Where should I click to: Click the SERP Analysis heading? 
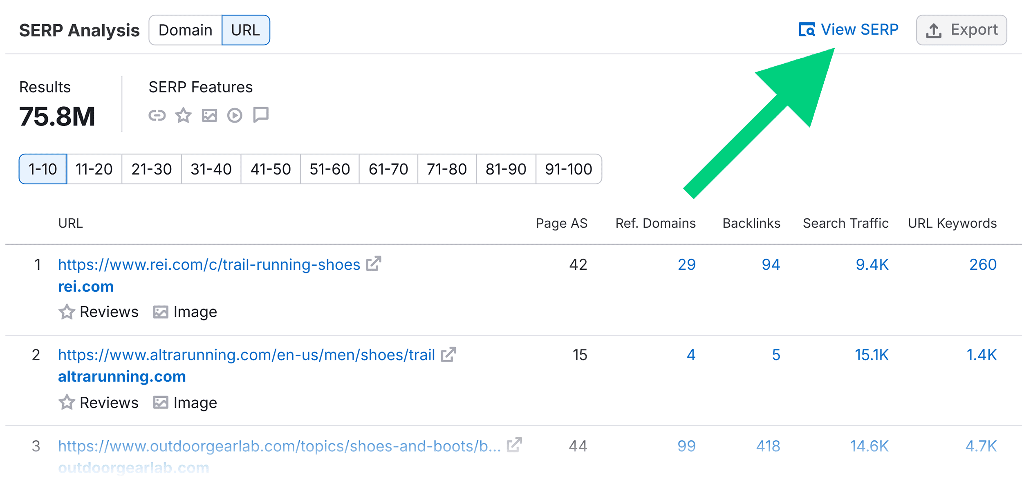click(79, 30)
